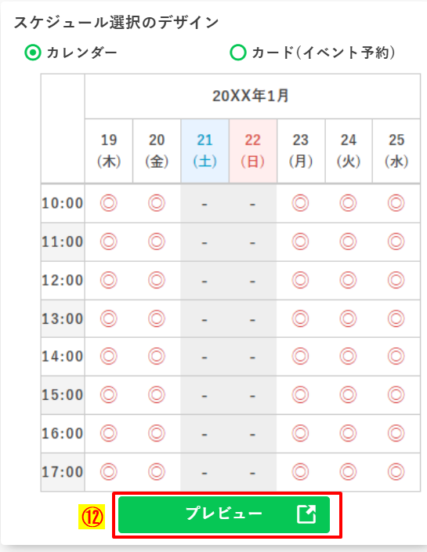The image size is (427, 552).
Task: Click the unavailable 10:00 slot on 21 (土)
Action: coord(204,204)
